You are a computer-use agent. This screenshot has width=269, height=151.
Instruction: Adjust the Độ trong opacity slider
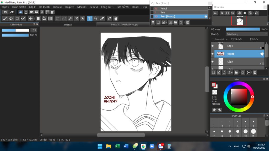click(x=243, y=29)
